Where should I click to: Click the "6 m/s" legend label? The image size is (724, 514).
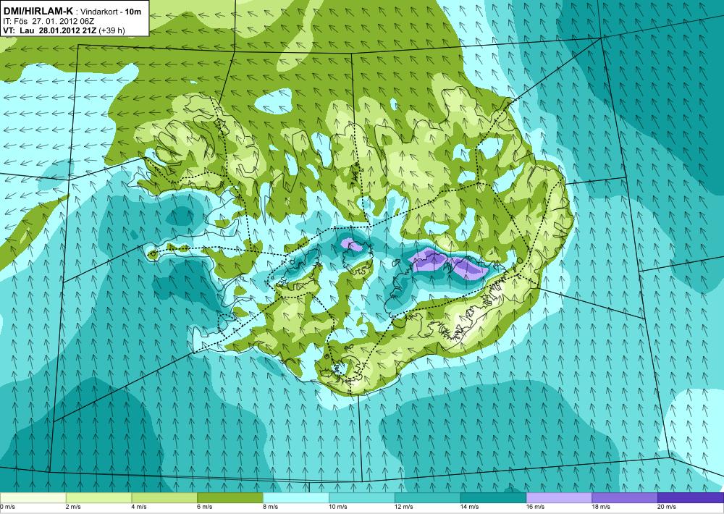click(206, 507)
